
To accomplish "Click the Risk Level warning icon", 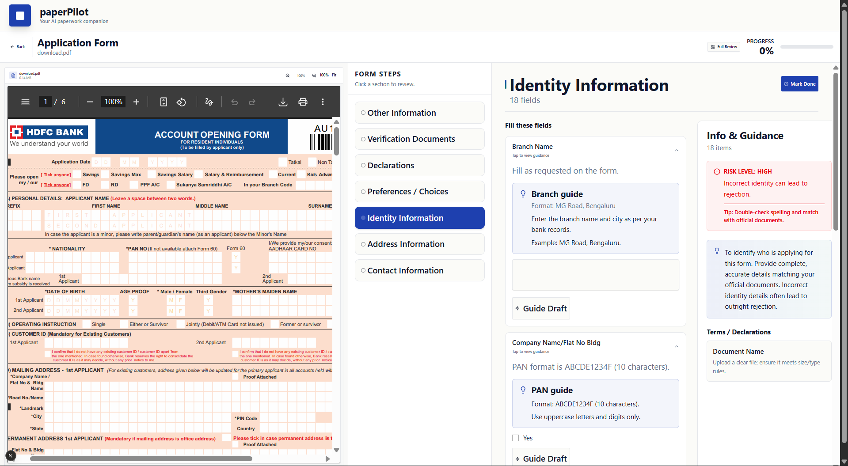I will tap(717, 171).
